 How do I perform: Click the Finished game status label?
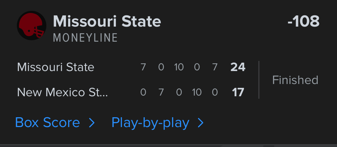(x=295, y=80)
